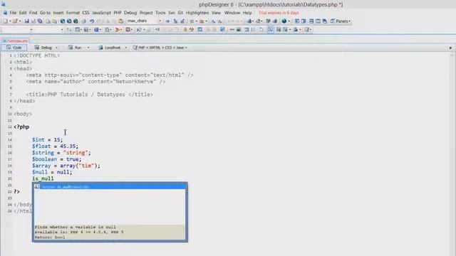The image size is (456, 256).
Task: Expand the Run button dropdown arrow
Action: (x=88, y=48)
